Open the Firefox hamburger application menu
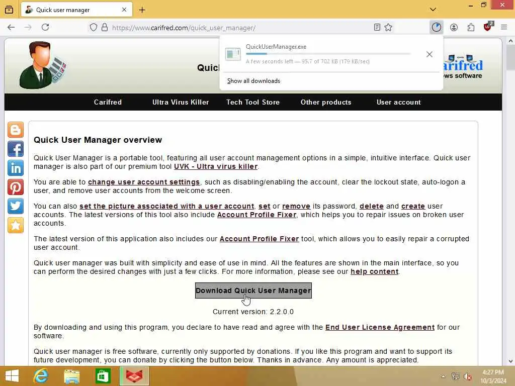This screenshot has height=386, width=515. pos(504,28)
